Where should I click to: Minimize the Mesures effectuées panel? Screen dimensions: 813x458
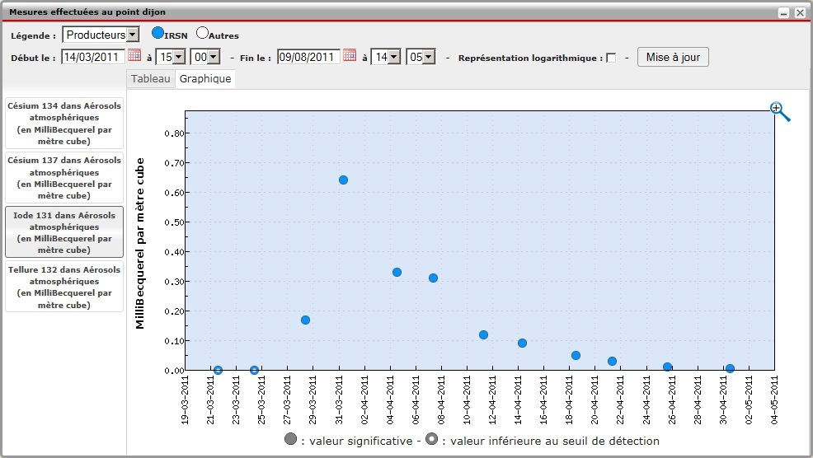[x=784, y=12]
